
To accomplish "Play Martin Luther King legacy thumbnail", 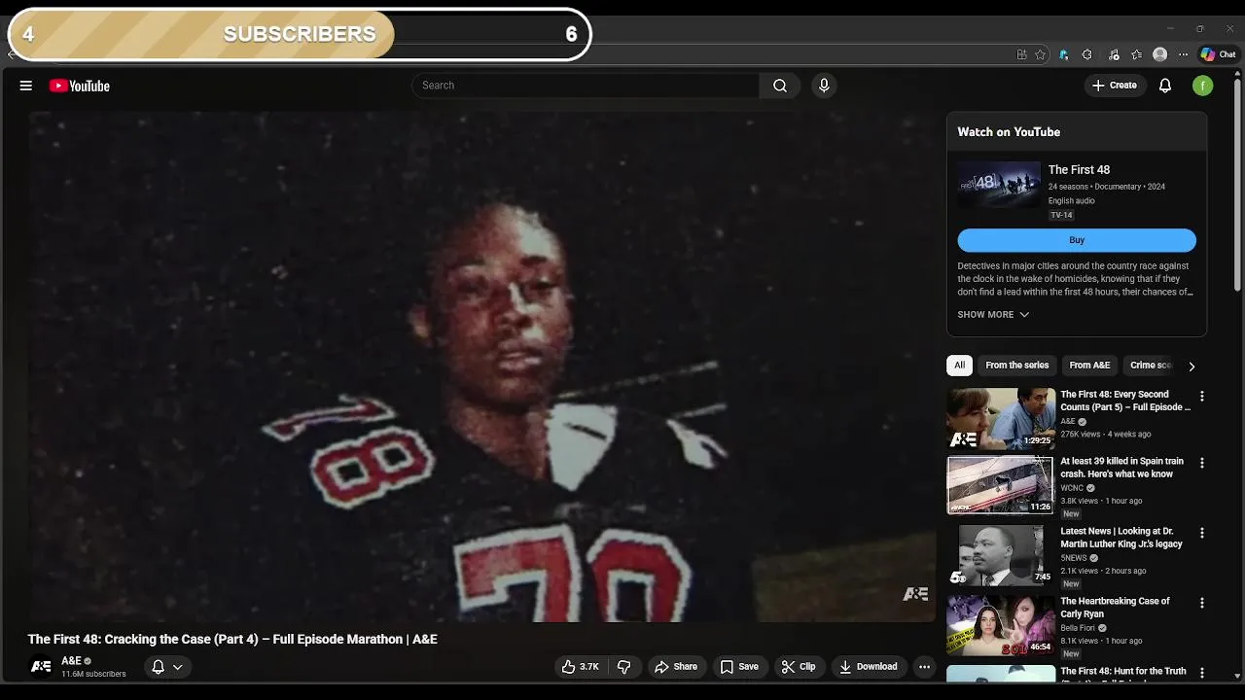I will pos(1001,555).
